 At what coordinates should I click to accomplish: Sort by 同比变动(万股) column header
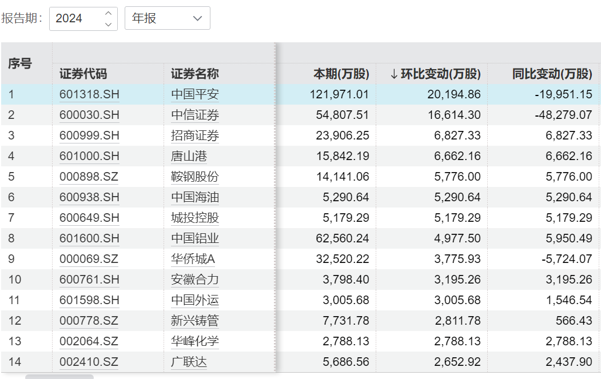(552, 74)
